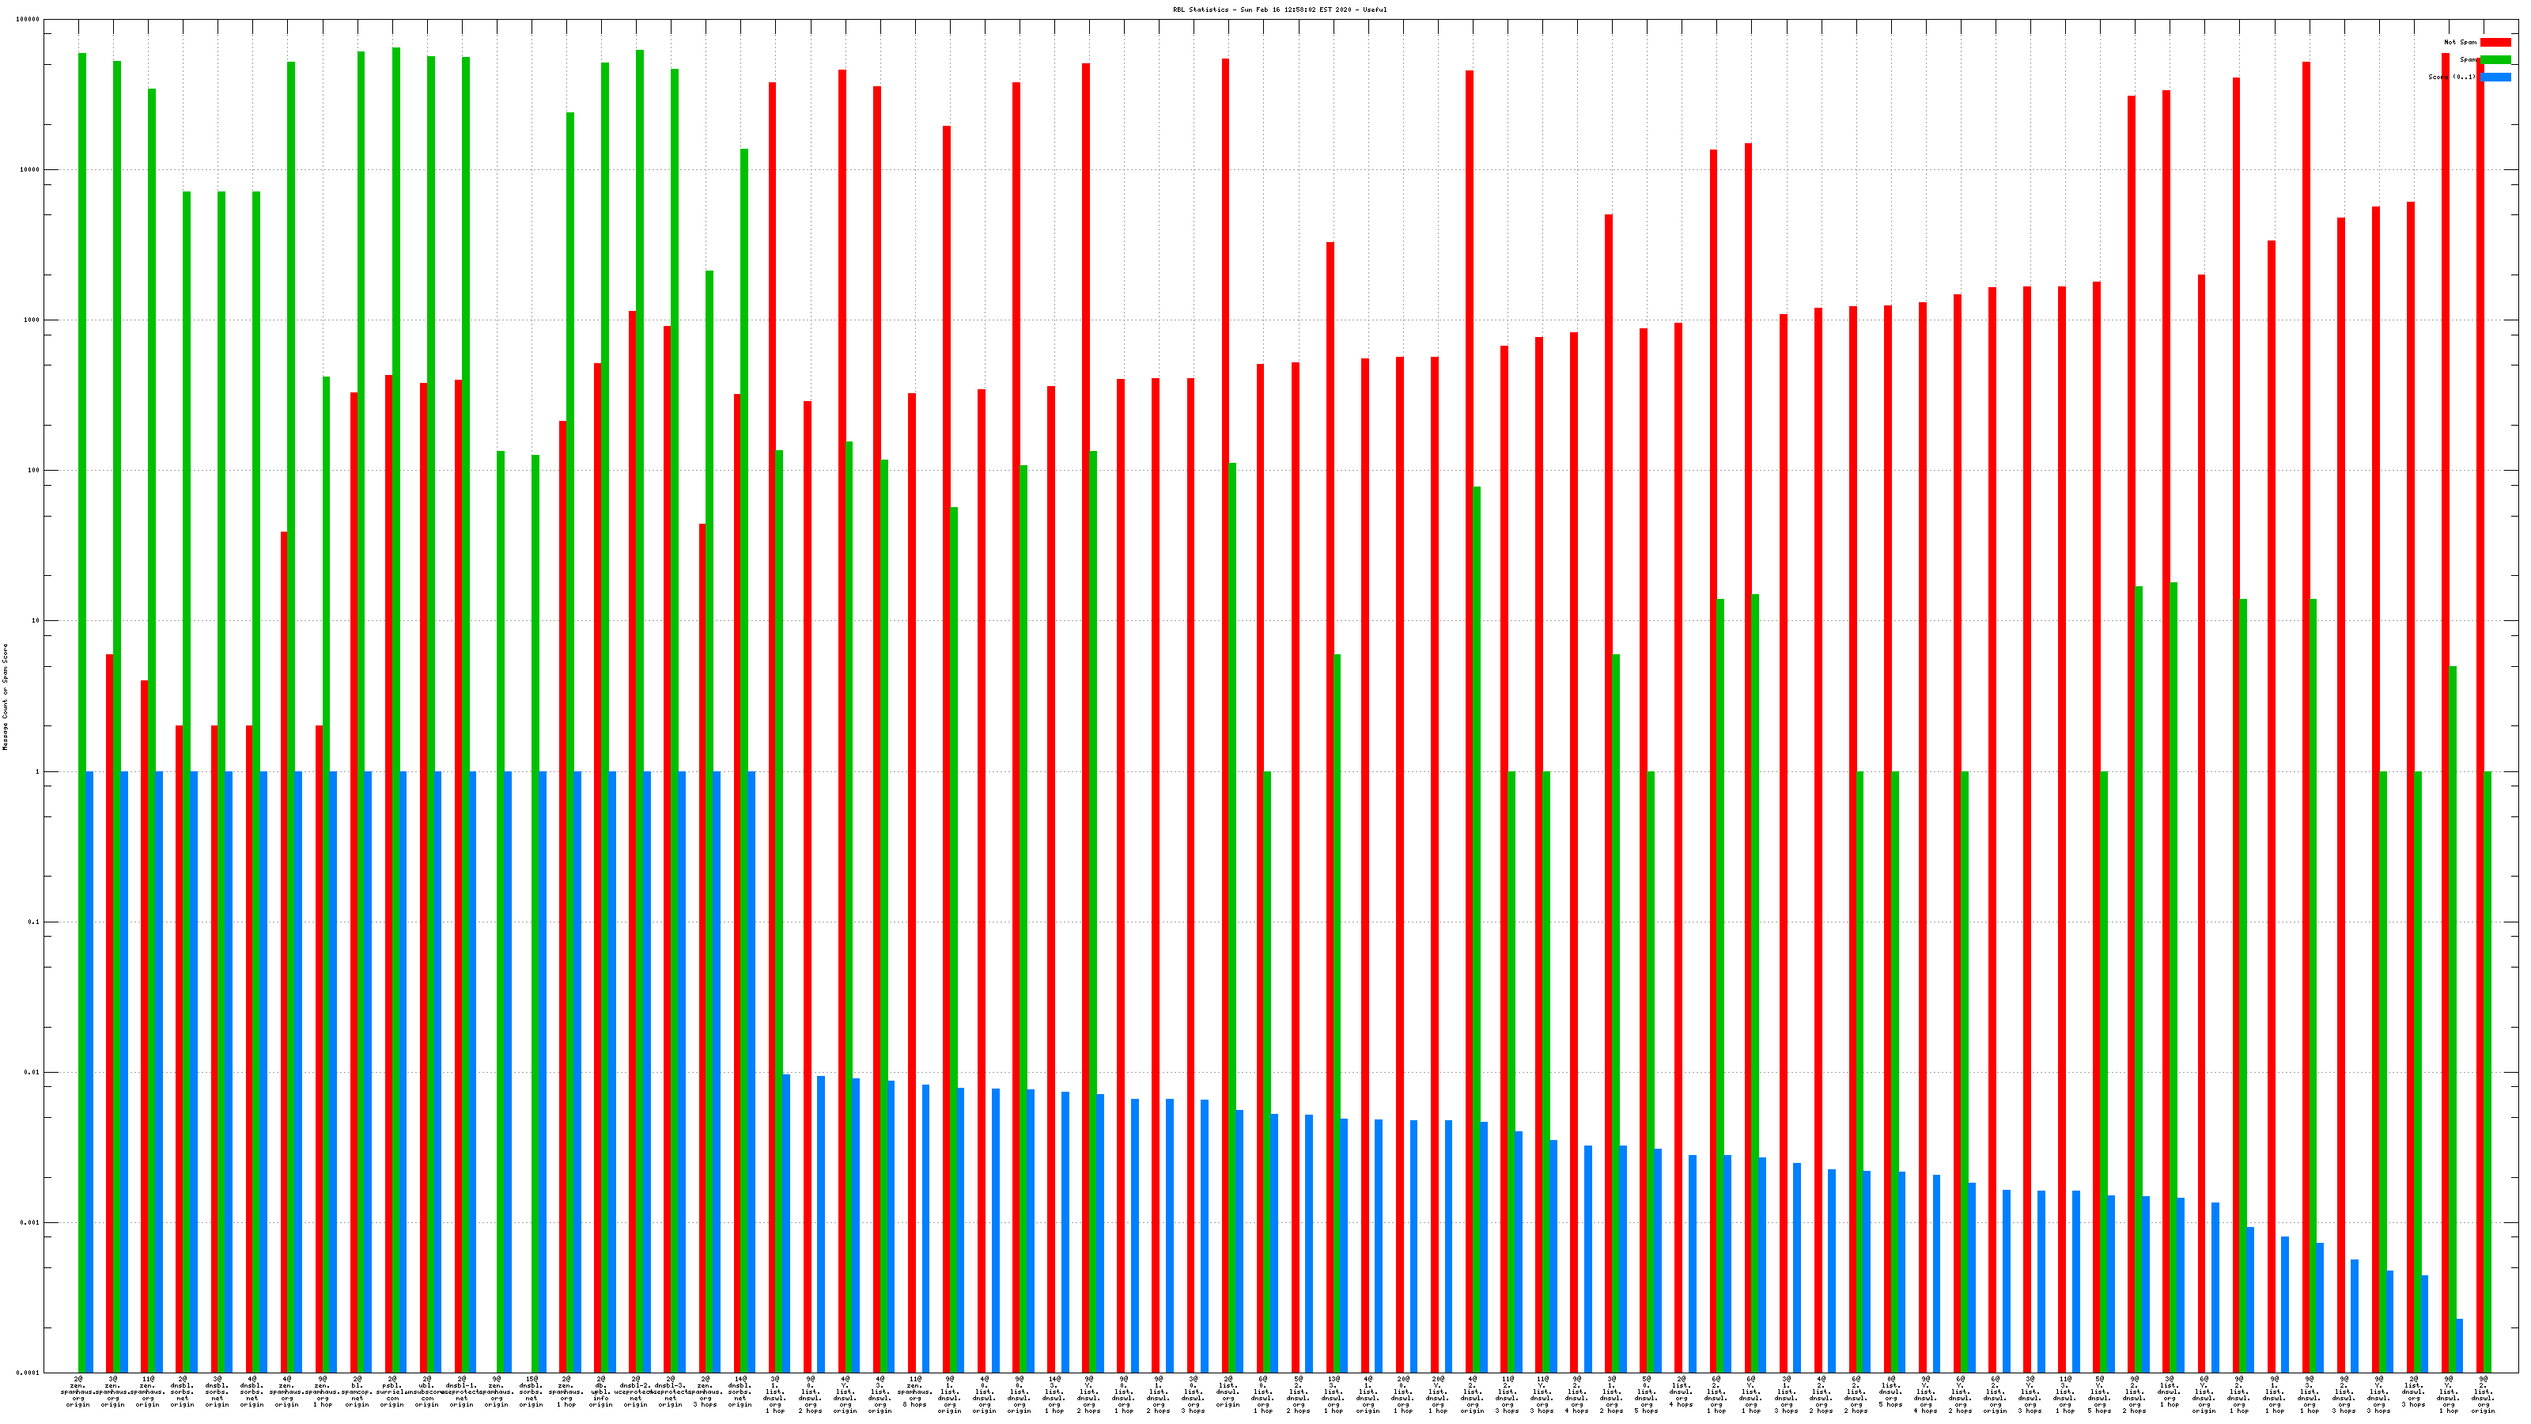Click the 14@ dnsbl.sorbs.net origin label
This screenshot has width=2531, height=1424.
coord(740,1392)
